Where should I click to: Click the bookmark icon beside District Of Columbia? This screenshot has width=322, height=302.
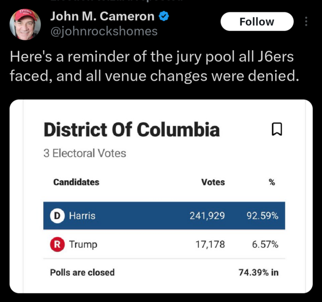coord(276,129)
